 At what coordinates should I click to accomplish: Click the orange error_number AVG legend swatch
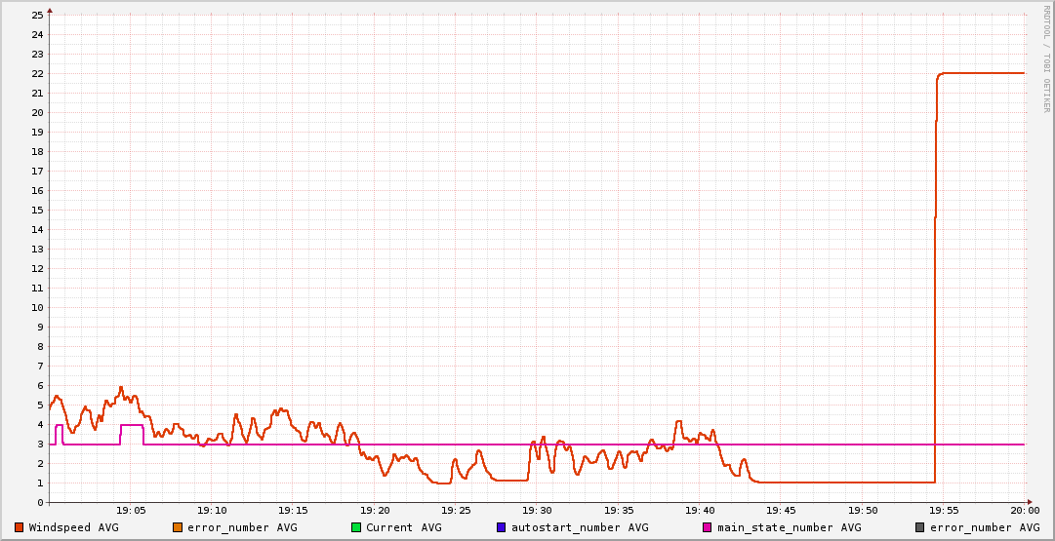click(x=178, y=527)
